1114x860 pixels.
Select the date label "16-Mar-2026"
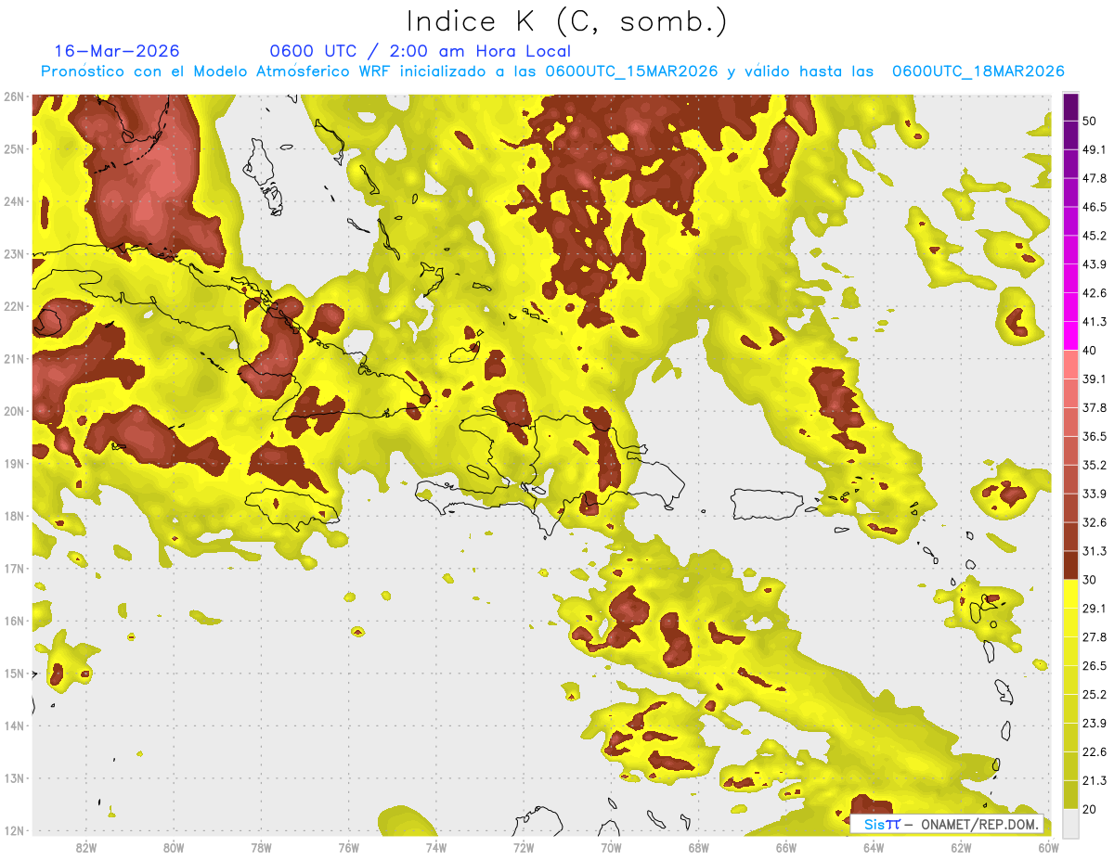pyautogui.click(x=117, y=51)
